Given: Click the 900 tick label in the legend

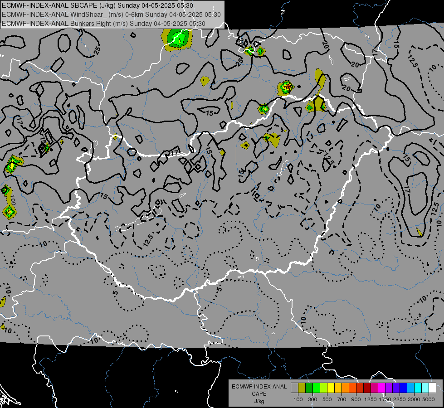Looking at the screenshot, I should pos(356,399).
